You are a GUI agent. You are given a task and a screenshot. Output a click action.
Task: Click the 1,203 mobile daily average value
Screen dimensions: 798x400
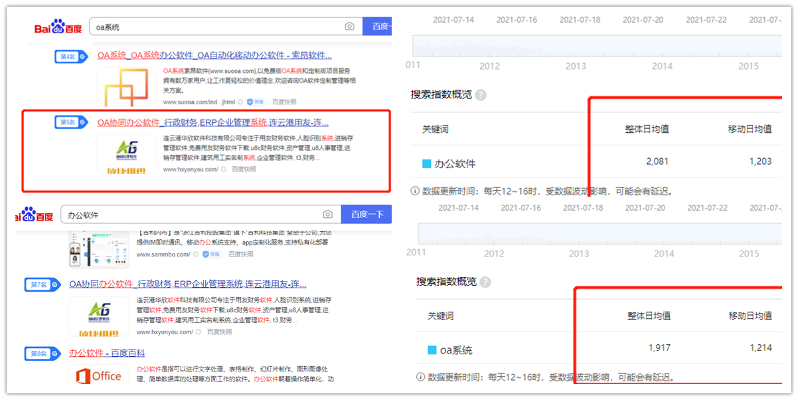pyautogui.click(x=760, y=161)
